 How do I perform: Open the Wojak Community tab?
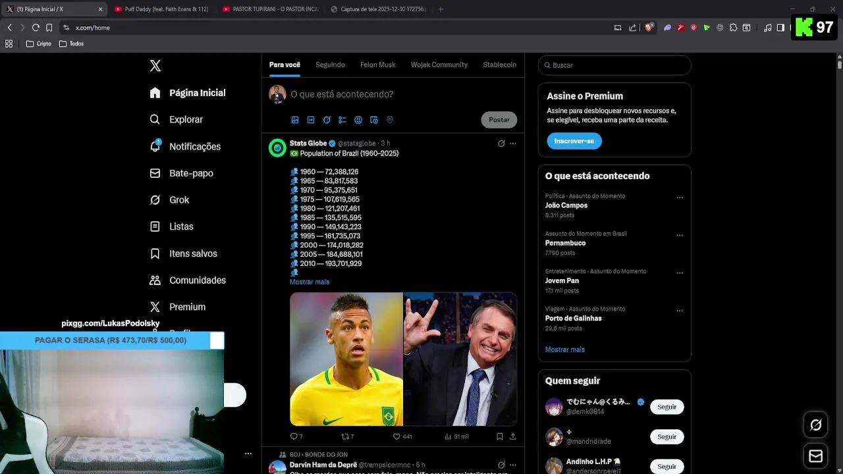coord(439,65)
